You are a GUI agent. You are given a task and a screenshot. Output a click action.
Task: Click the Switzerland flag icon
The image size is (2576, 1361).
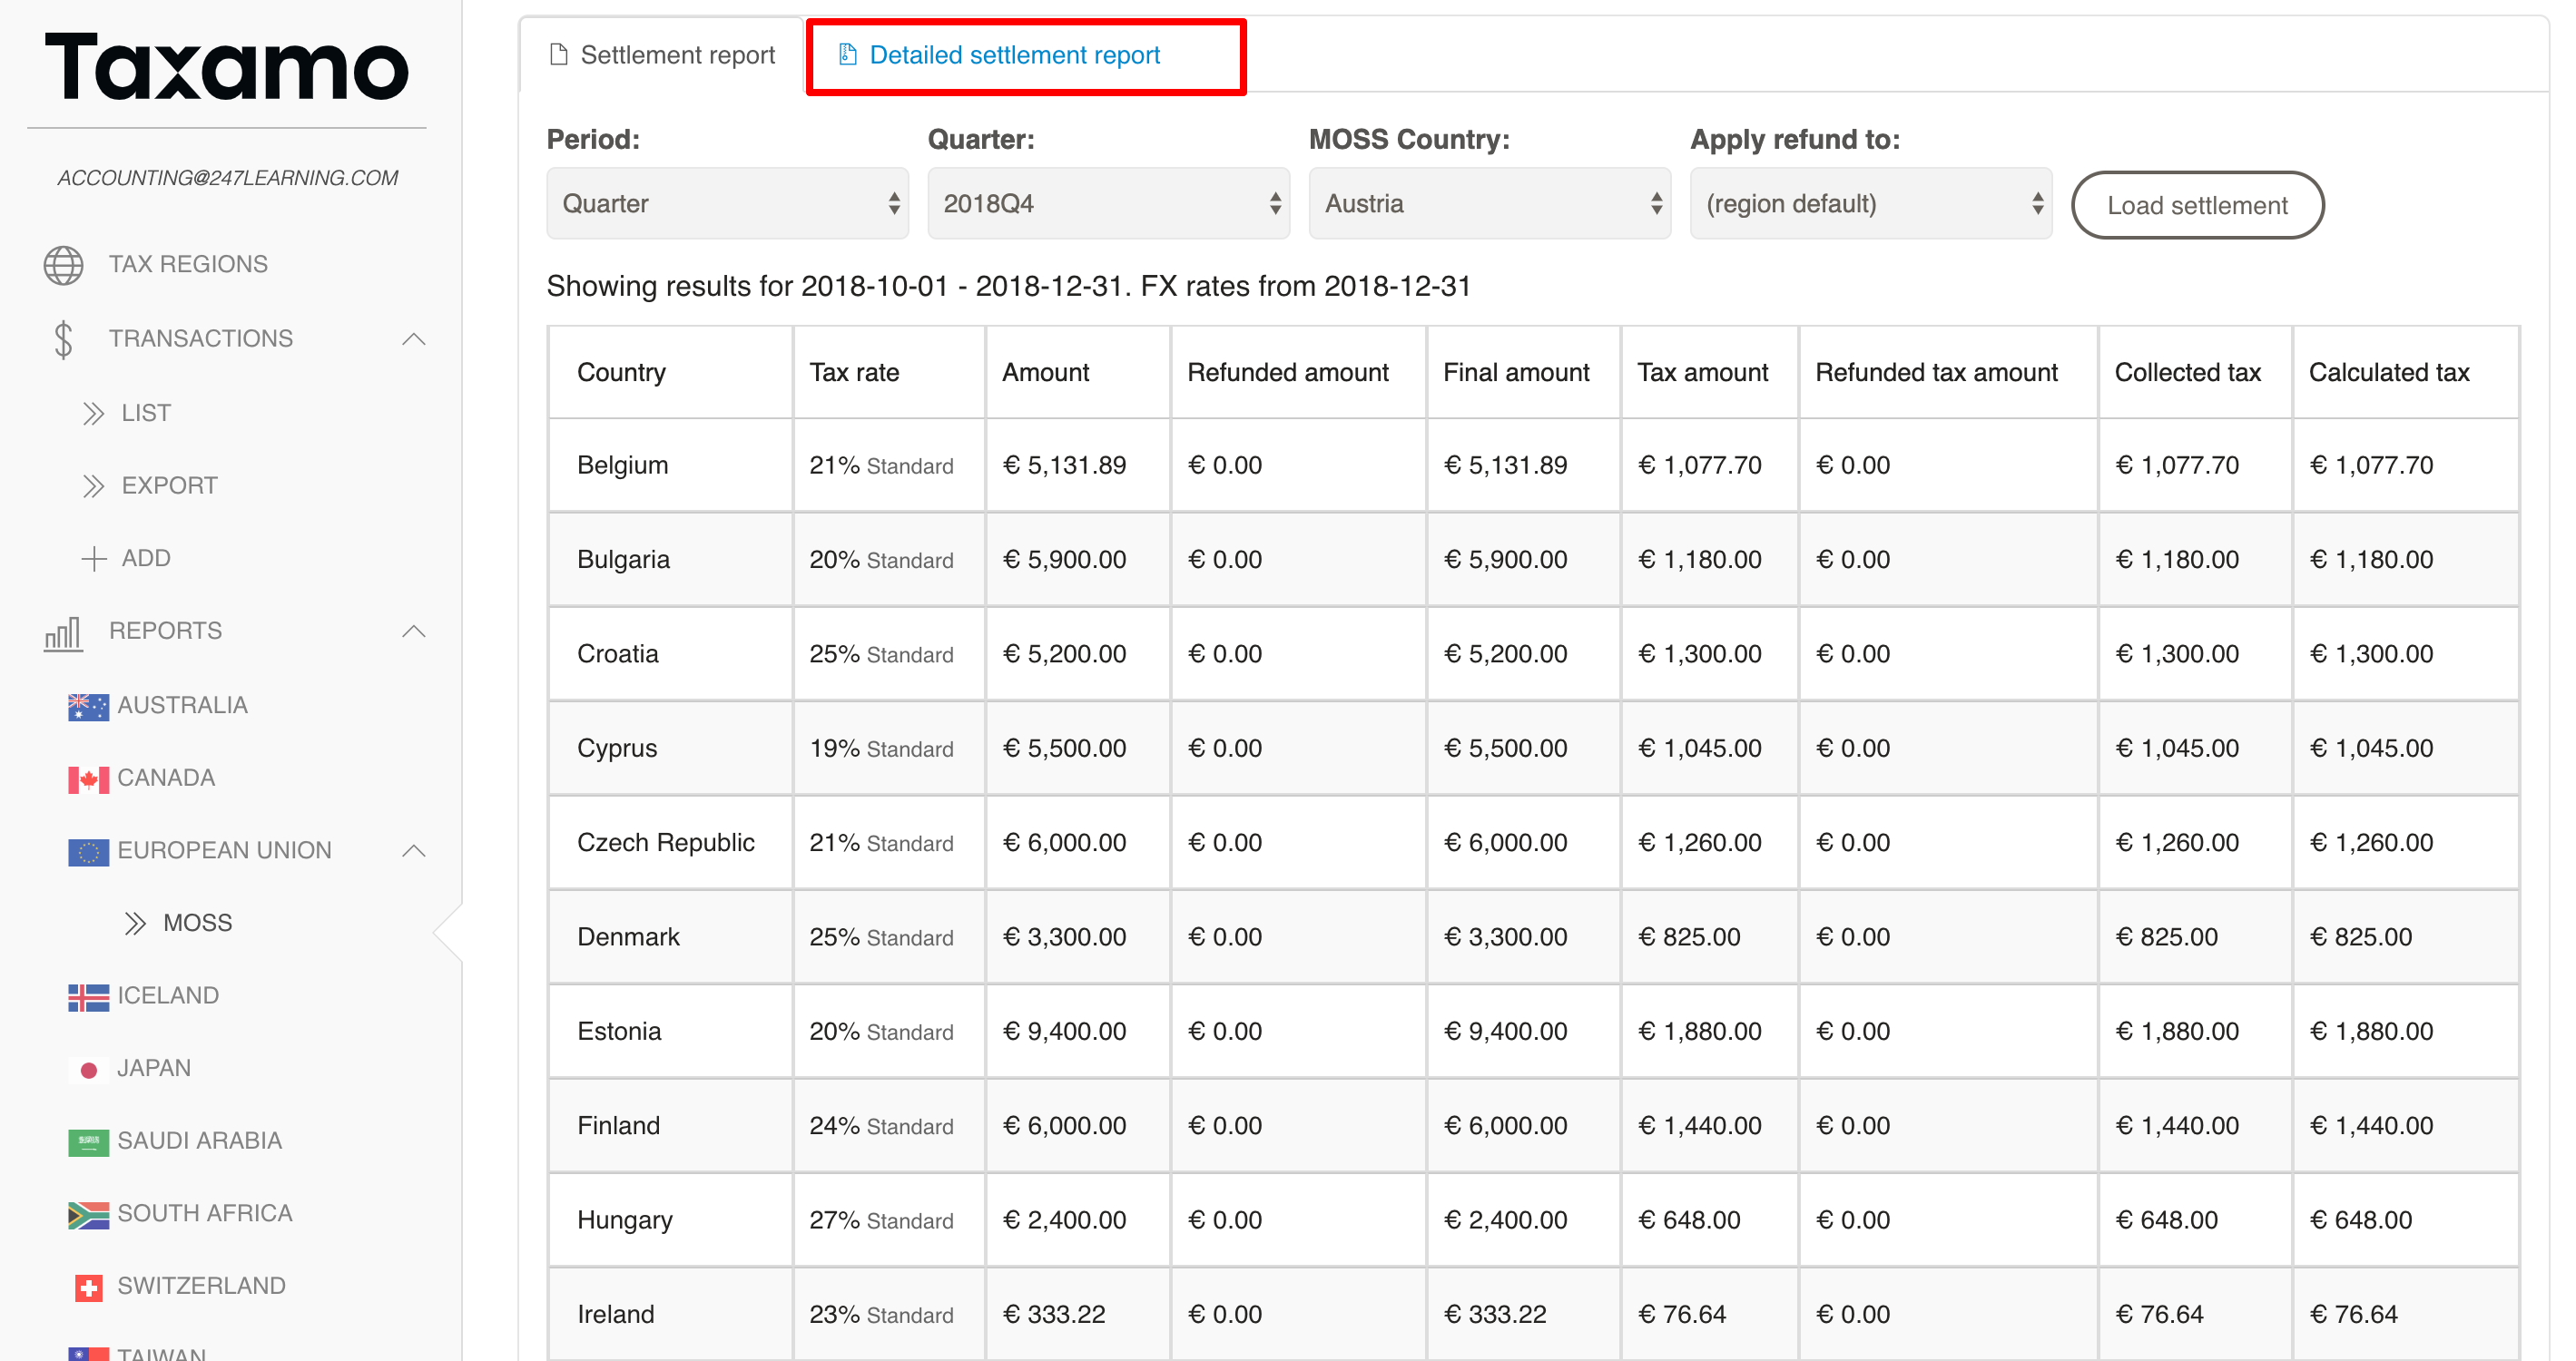[88, 1288]
